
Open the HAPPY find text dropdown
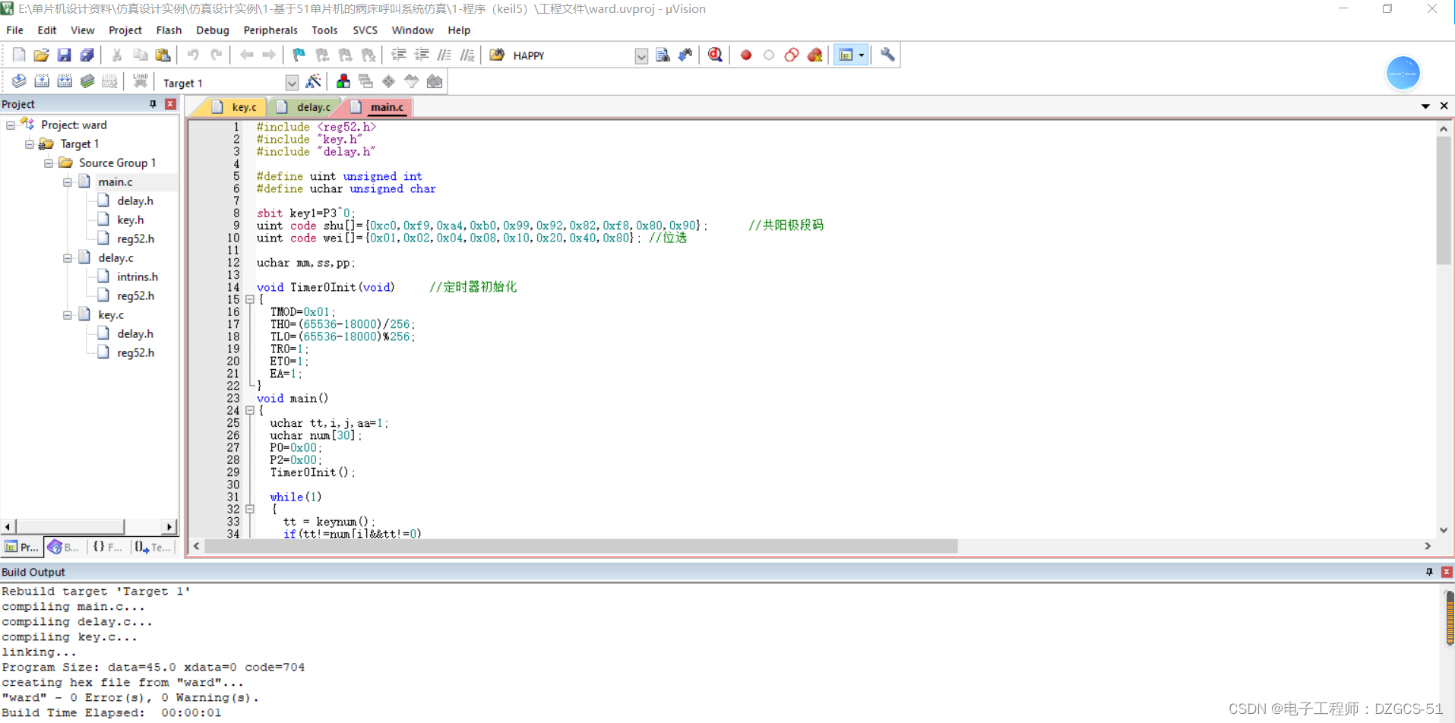[x=641, y=56]
